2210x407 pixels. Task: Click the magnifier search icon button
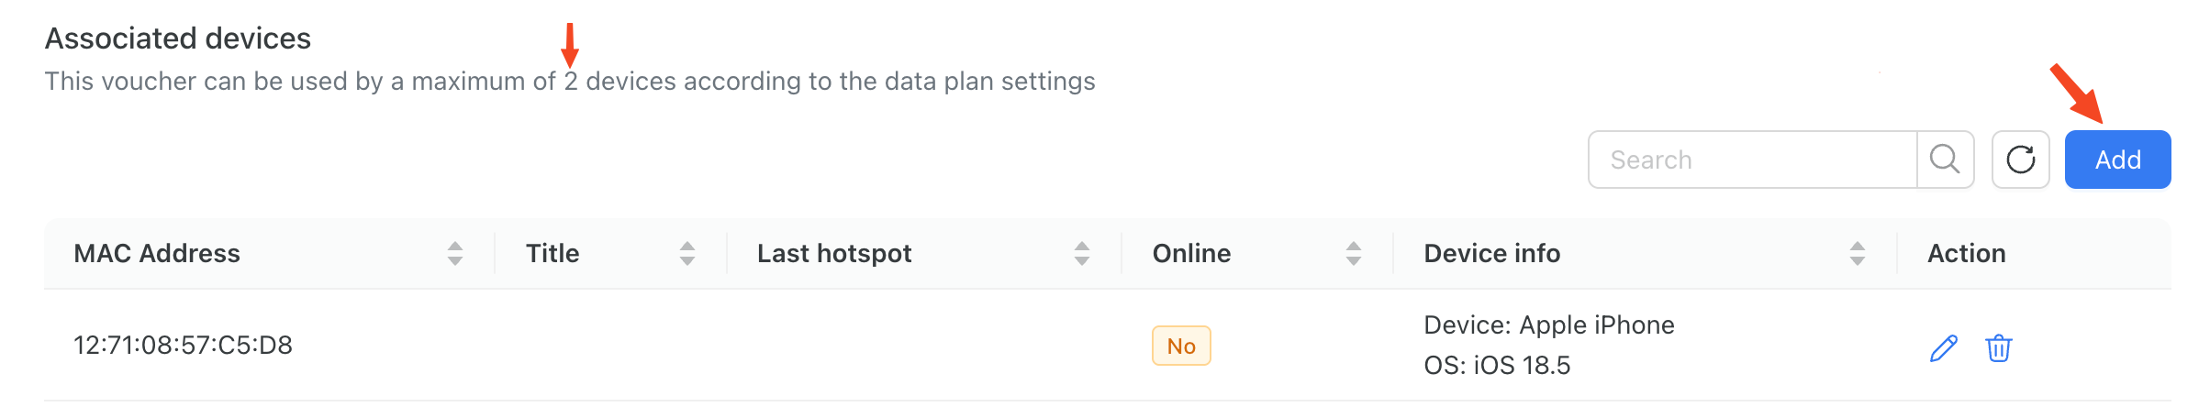(x=1945, y=159)
